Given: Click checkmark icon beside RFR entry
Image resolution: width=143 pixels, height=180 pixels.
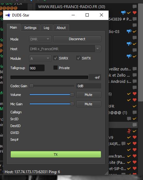Looking at the screenshot, I should click(135, 106).
